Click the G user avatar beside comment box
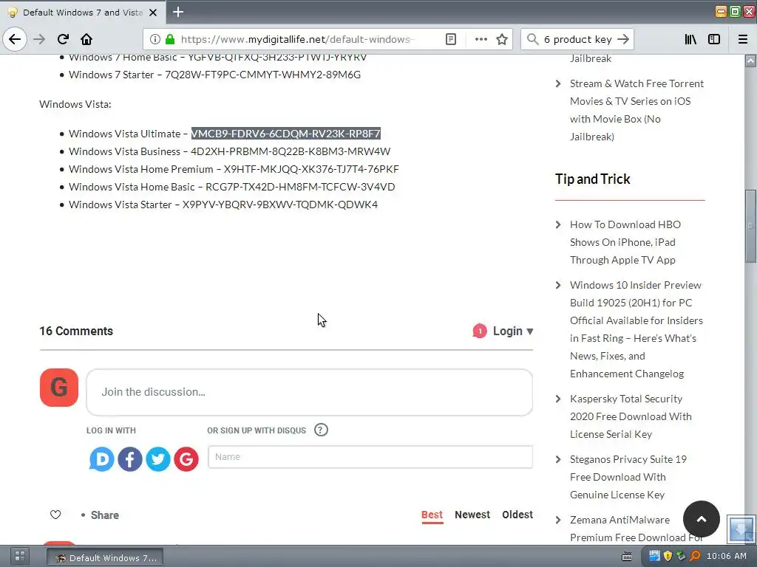The width and height of the screenshot is (757, 567). tap(59, 388)
